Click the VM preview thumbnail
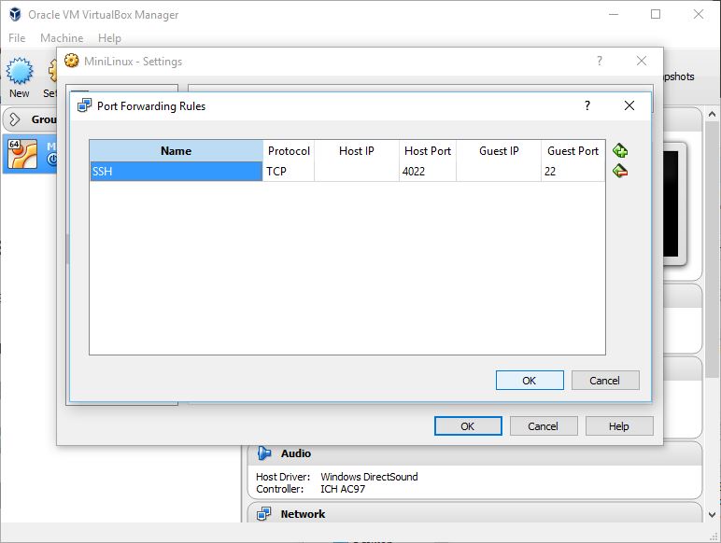Viewport: 721px width, 543px height. pos(673,203)
